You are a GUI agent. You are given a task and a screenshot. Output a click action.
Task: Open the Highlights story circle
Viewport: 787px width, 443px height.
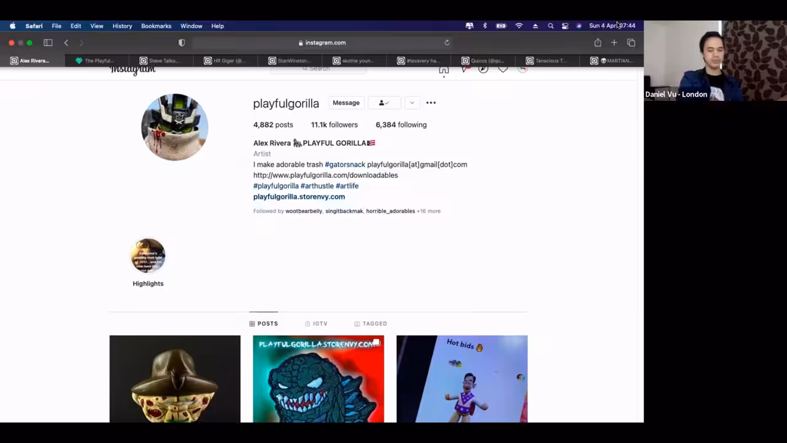coord(148,255)
